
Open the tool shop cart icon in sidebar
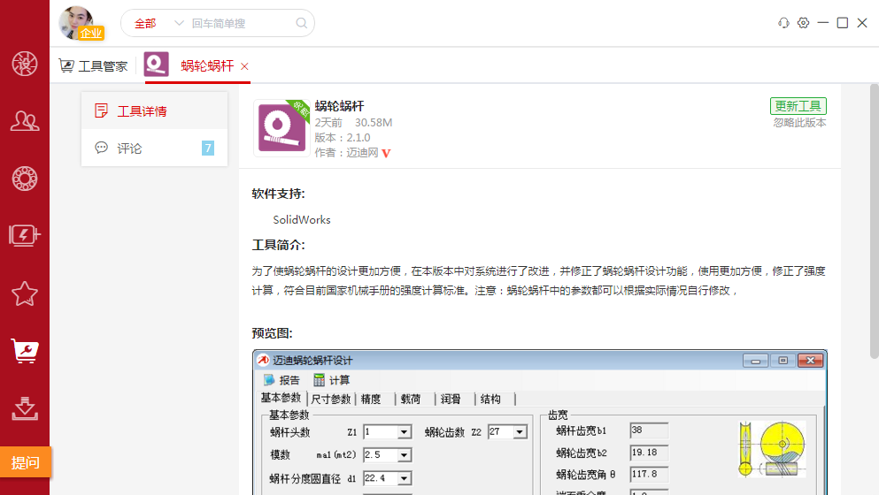(x=25, y=351)
